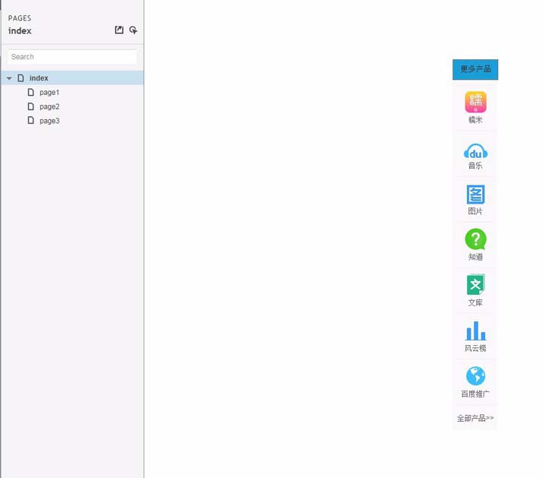Open the green 文库 document icon
The image size is (543, 478).
[475, 284]
